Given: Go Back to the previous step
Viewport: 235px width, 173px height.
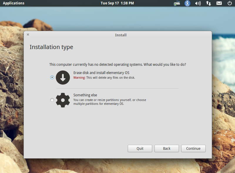Looking at the screenshot, I should coord(167,148).
